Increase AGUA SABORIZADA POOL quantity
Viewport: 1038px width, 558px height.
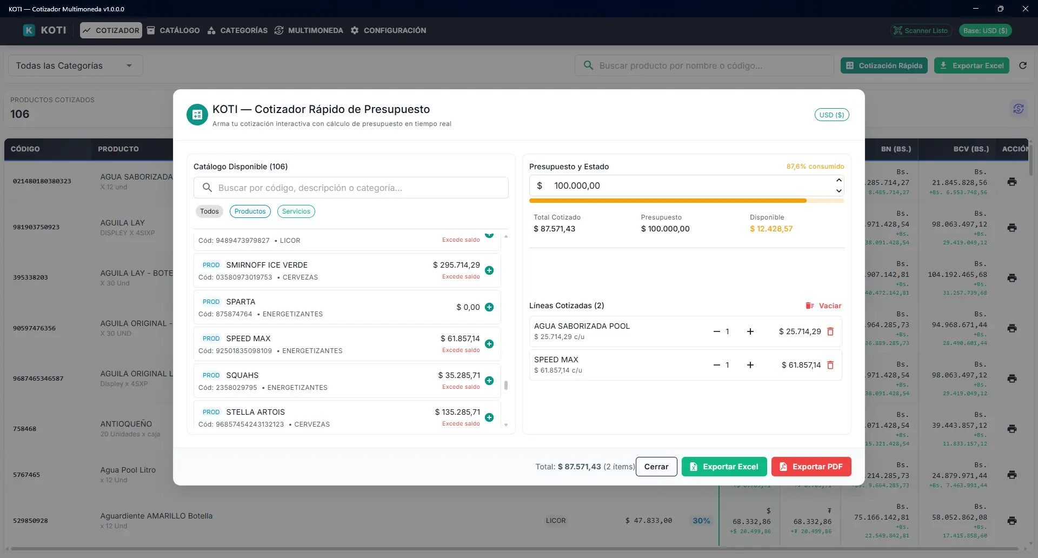(x=750, y=331)
